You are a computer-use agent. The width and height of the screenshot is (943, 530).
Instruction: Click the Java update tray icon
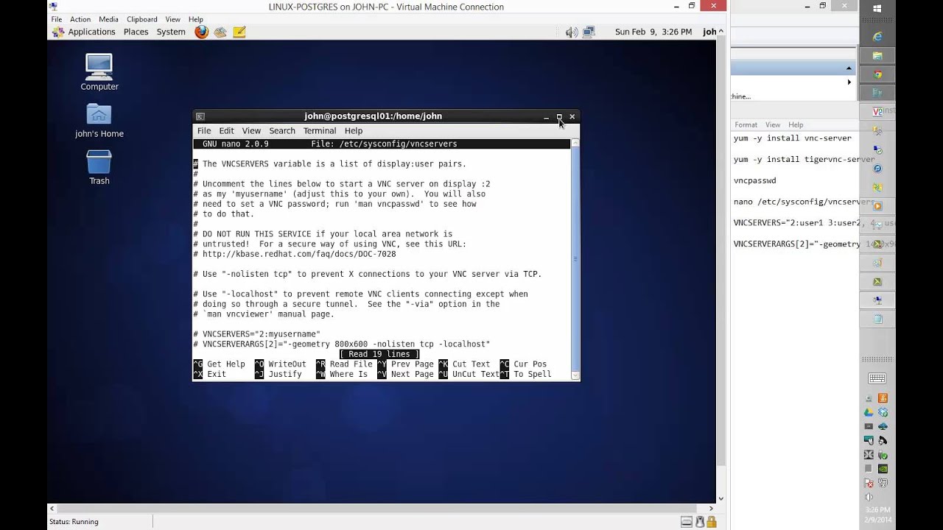point(883,398)
